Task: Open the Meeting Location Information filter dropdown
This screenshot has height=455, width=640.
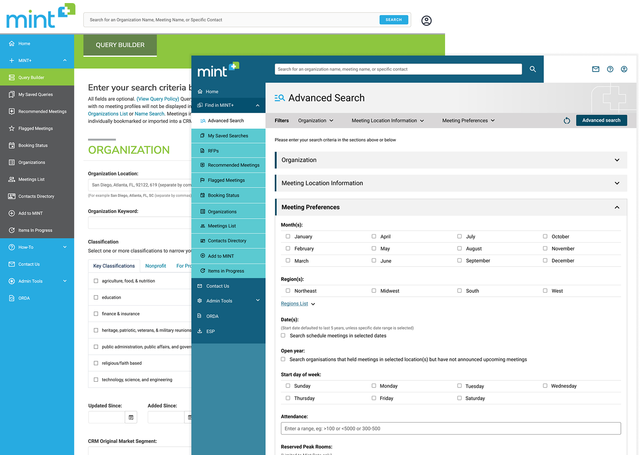Action: (387, 121)
